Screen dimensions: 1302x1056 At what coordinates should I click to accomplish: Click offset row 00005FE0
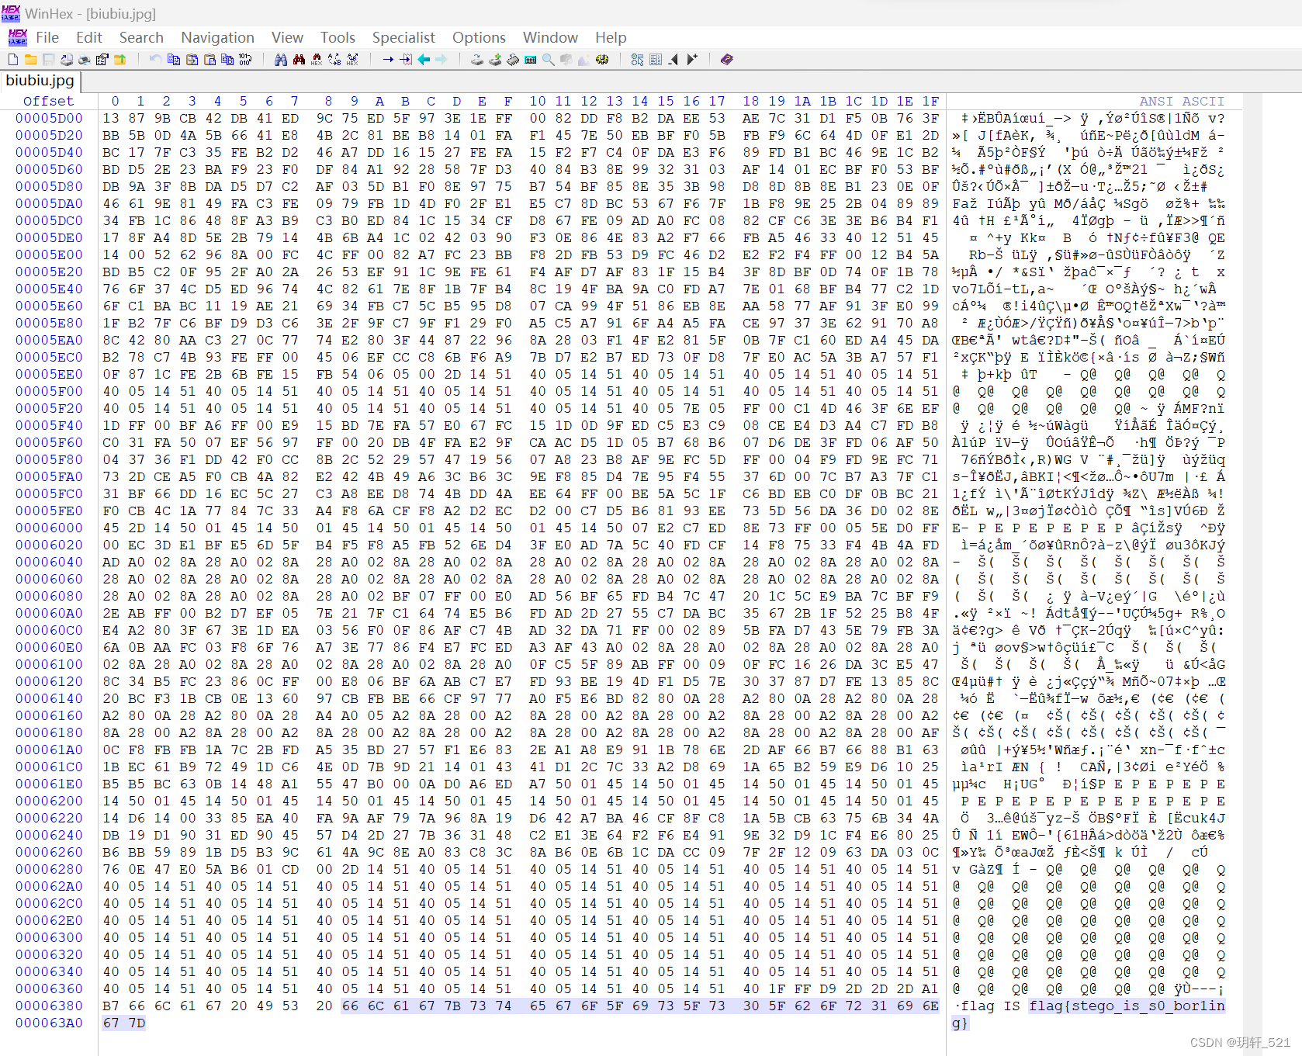[49, 511]
